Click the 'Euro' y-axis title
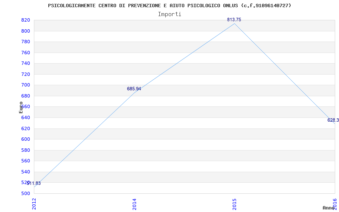Screen dimensions: 339x212 tap(21, 107)
